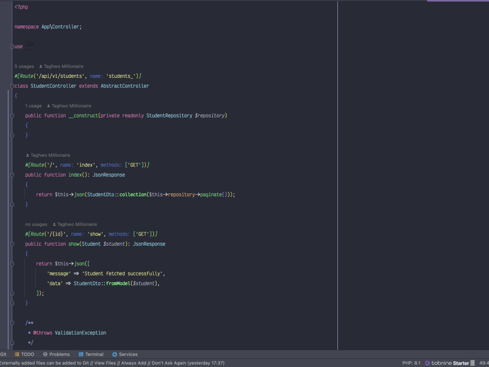This screenshot has width=489, height=367.
Task: Click the Terminal prompt icon
Action: click(81, 354)
